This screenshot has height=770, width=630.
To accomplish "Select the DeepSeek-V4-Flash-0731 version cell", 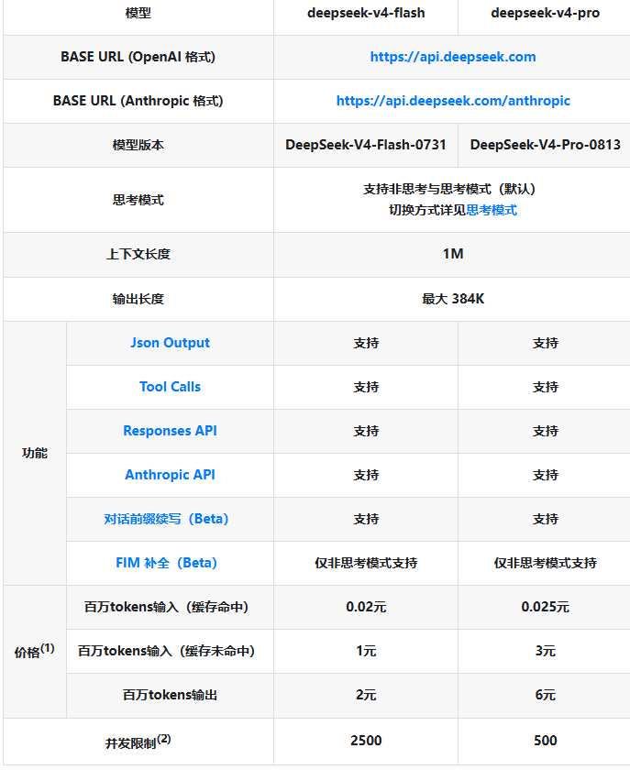I will (366, 145).
